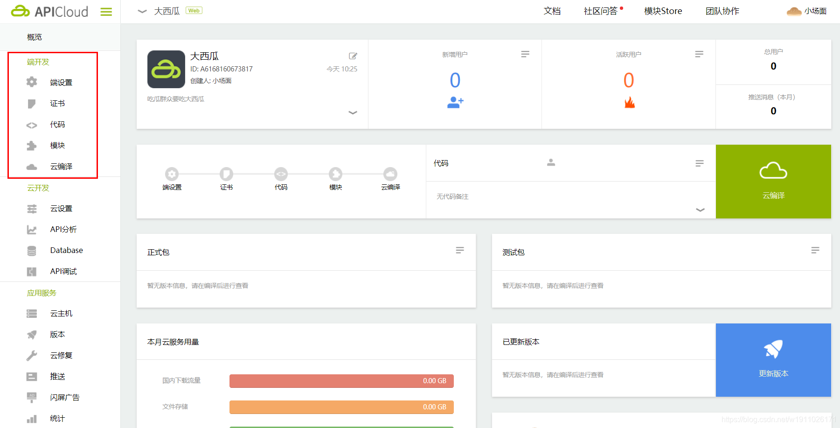Select the Database sidebar link
Screen dimensions: 840x428
[x=67, y=251]
